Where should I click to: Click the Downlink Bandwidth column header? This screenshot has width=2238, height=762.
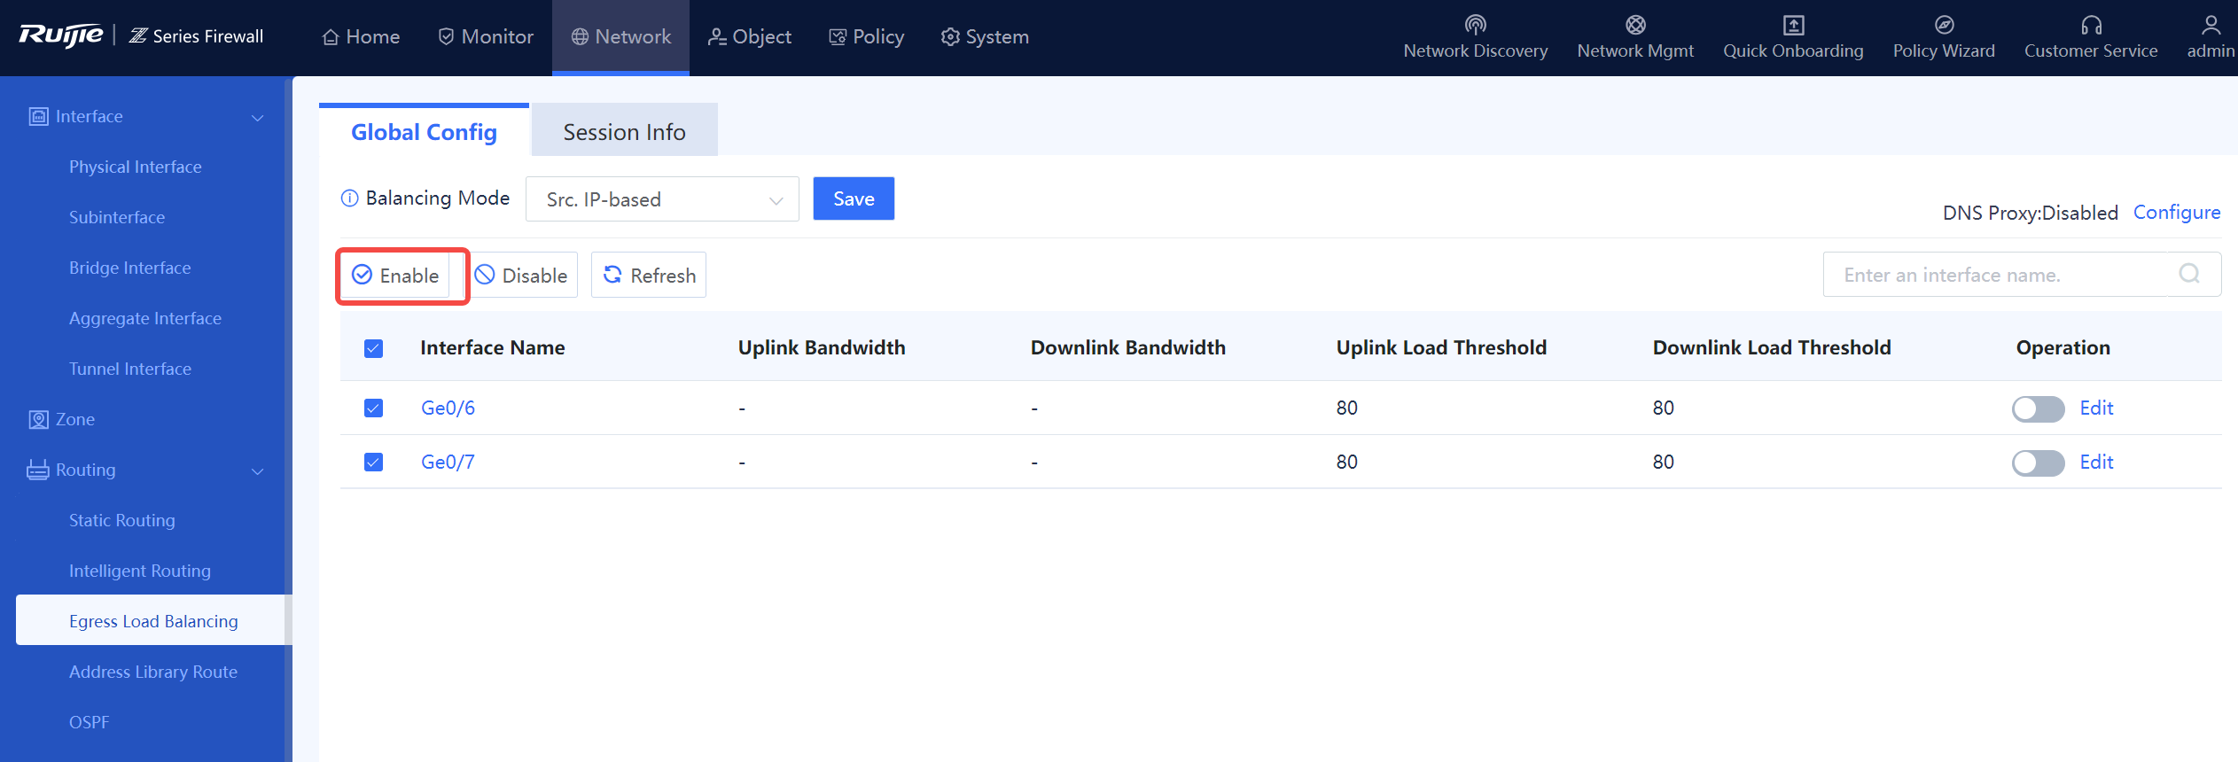click(1127, 347)
